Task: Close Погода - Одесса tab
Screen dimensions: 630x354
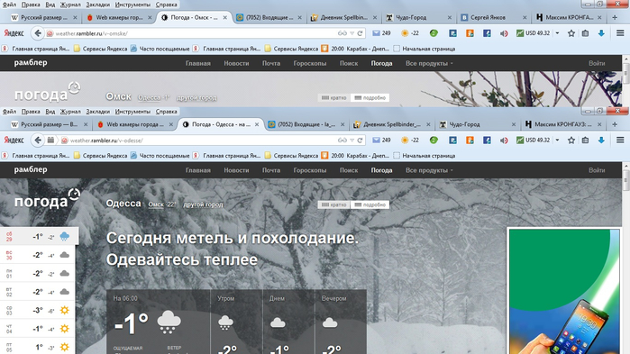Action: coord(257,124)
